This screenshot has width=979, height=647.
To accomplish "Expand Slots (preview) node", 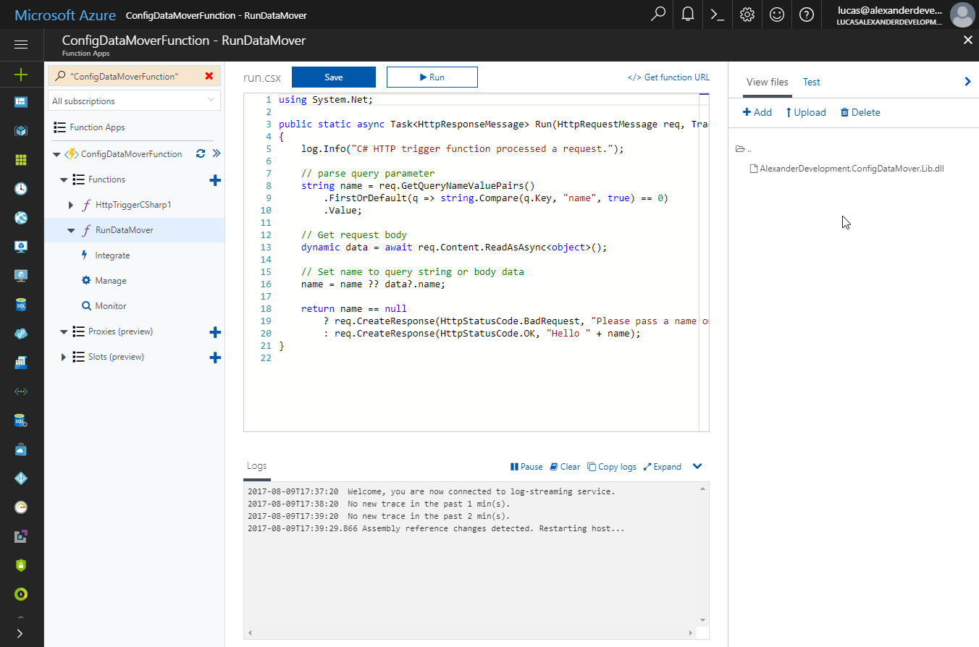I will 64,357.
